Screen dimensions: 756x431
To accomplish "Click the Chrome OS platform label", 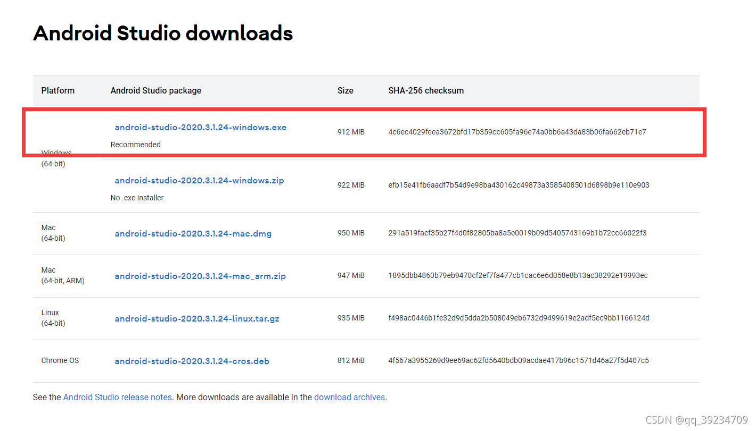I will coord(60,360).
